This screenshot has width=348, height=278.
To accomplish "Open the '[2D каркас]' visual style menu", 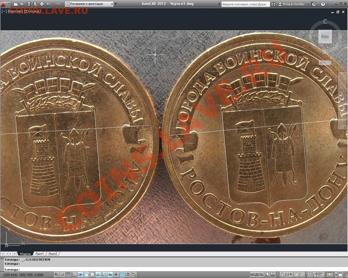I will point(33,11).
